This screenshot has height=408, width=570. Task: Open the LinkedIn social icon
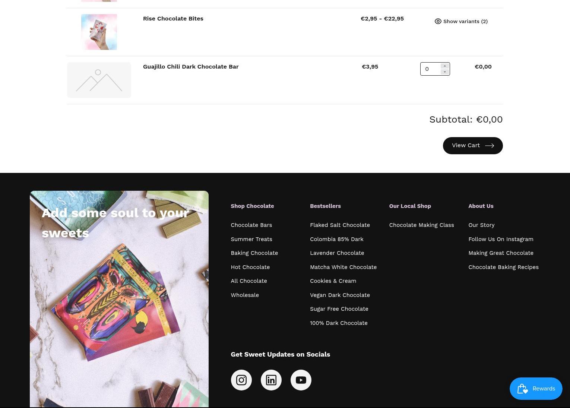(x=271, y=380)
